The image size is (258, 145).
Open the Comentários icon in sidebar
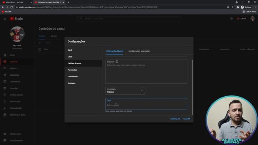5,81
